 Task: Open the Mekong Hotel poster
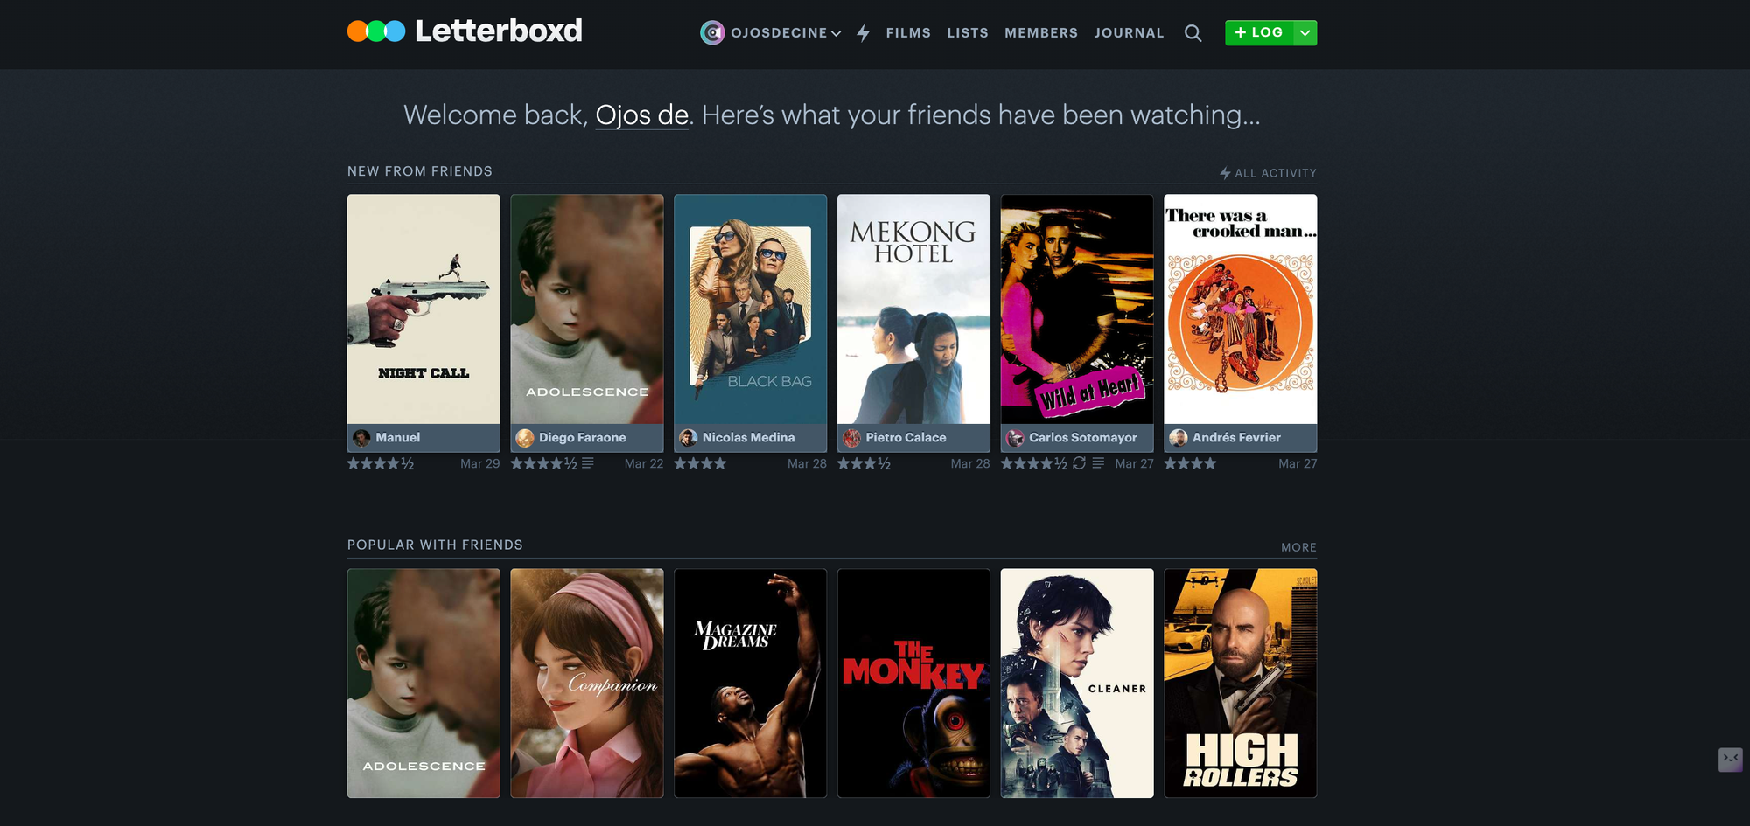(913, 309)
